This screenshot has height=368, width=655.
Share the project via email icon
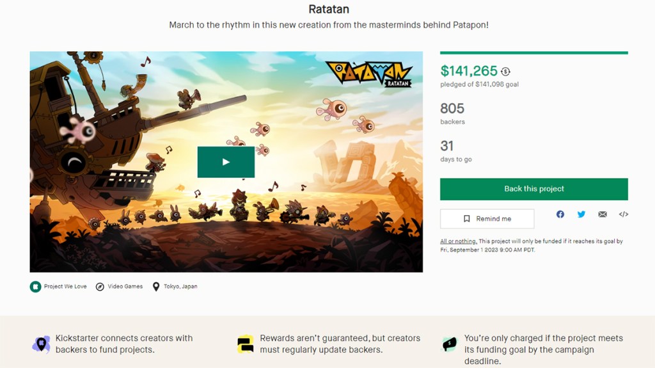pyautogui.click(x=603, y=214)
